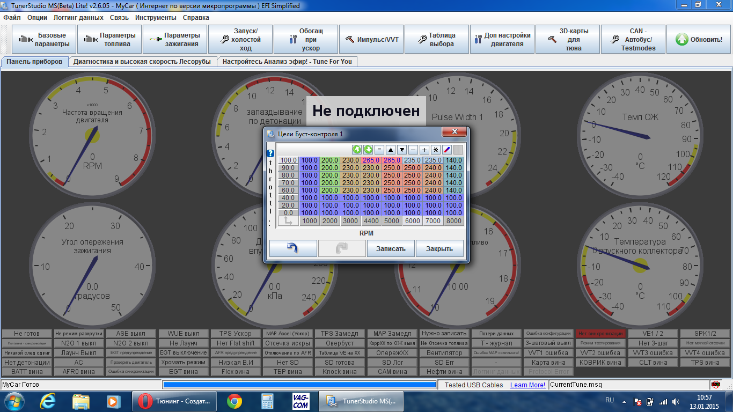Open the Логгинг данных menu
Image resolution: width=733 pixels, height=412 pixels.
click(78, 17)
